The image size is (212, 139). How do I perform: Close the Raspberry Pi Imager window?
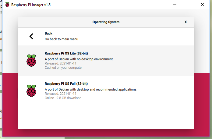[202, 5]
